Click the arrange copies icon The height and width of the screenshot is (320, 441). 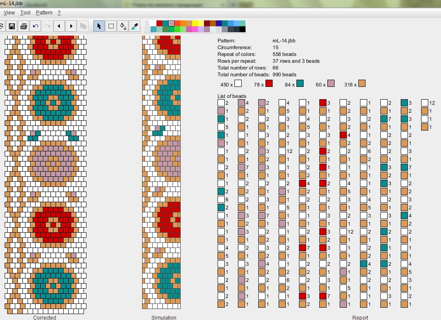tap(83, 26)
